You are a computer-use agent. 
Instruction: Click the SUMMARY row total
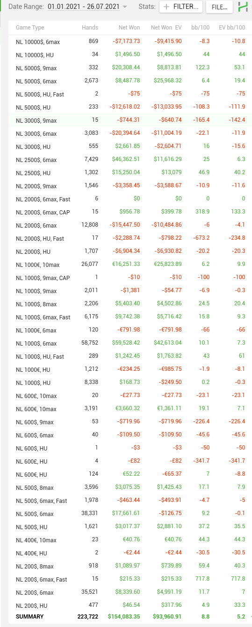(130, 617)
